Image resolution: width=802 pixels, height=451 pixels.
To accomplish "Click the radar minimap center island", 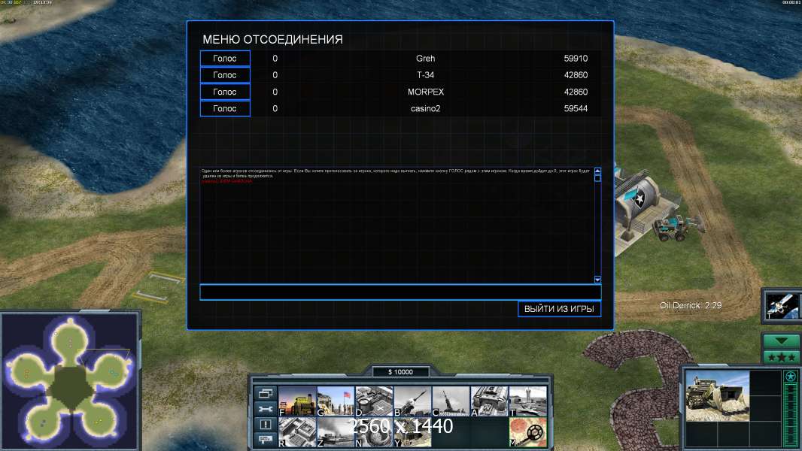I will point(70,386).
